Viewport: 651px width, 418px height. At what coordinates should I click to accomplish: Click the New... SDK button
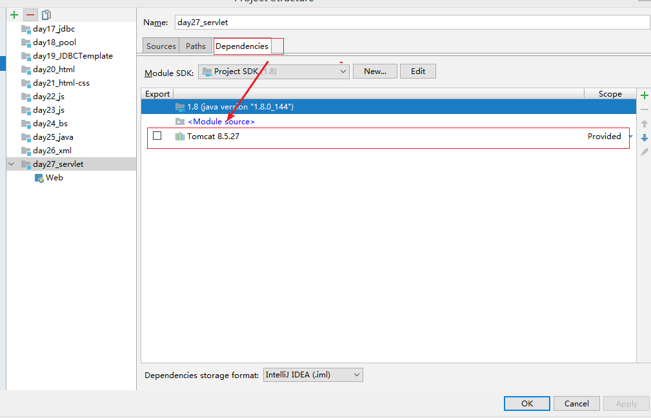click(x=375, y=71)
